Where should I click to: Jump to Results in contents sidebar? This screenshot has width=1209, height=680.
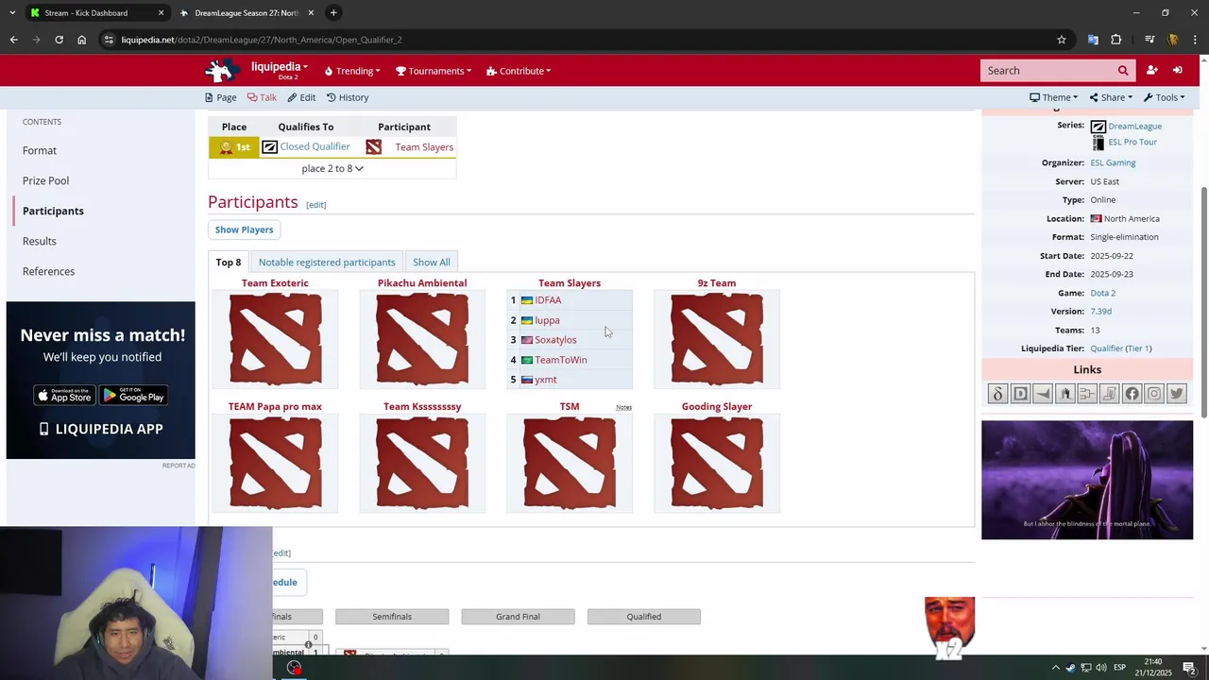[x=40, y=241]
